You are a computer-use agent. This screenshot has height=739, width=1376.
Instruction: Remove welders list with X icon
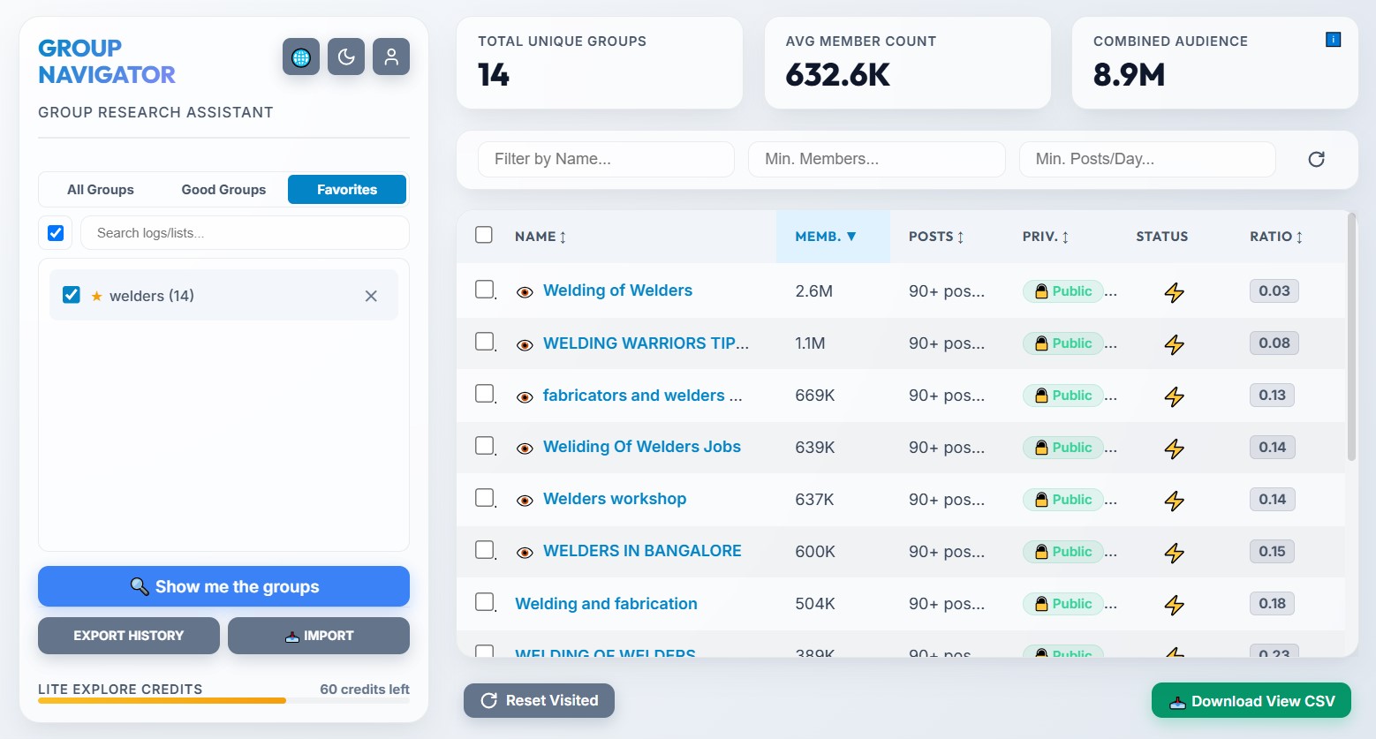371,296
